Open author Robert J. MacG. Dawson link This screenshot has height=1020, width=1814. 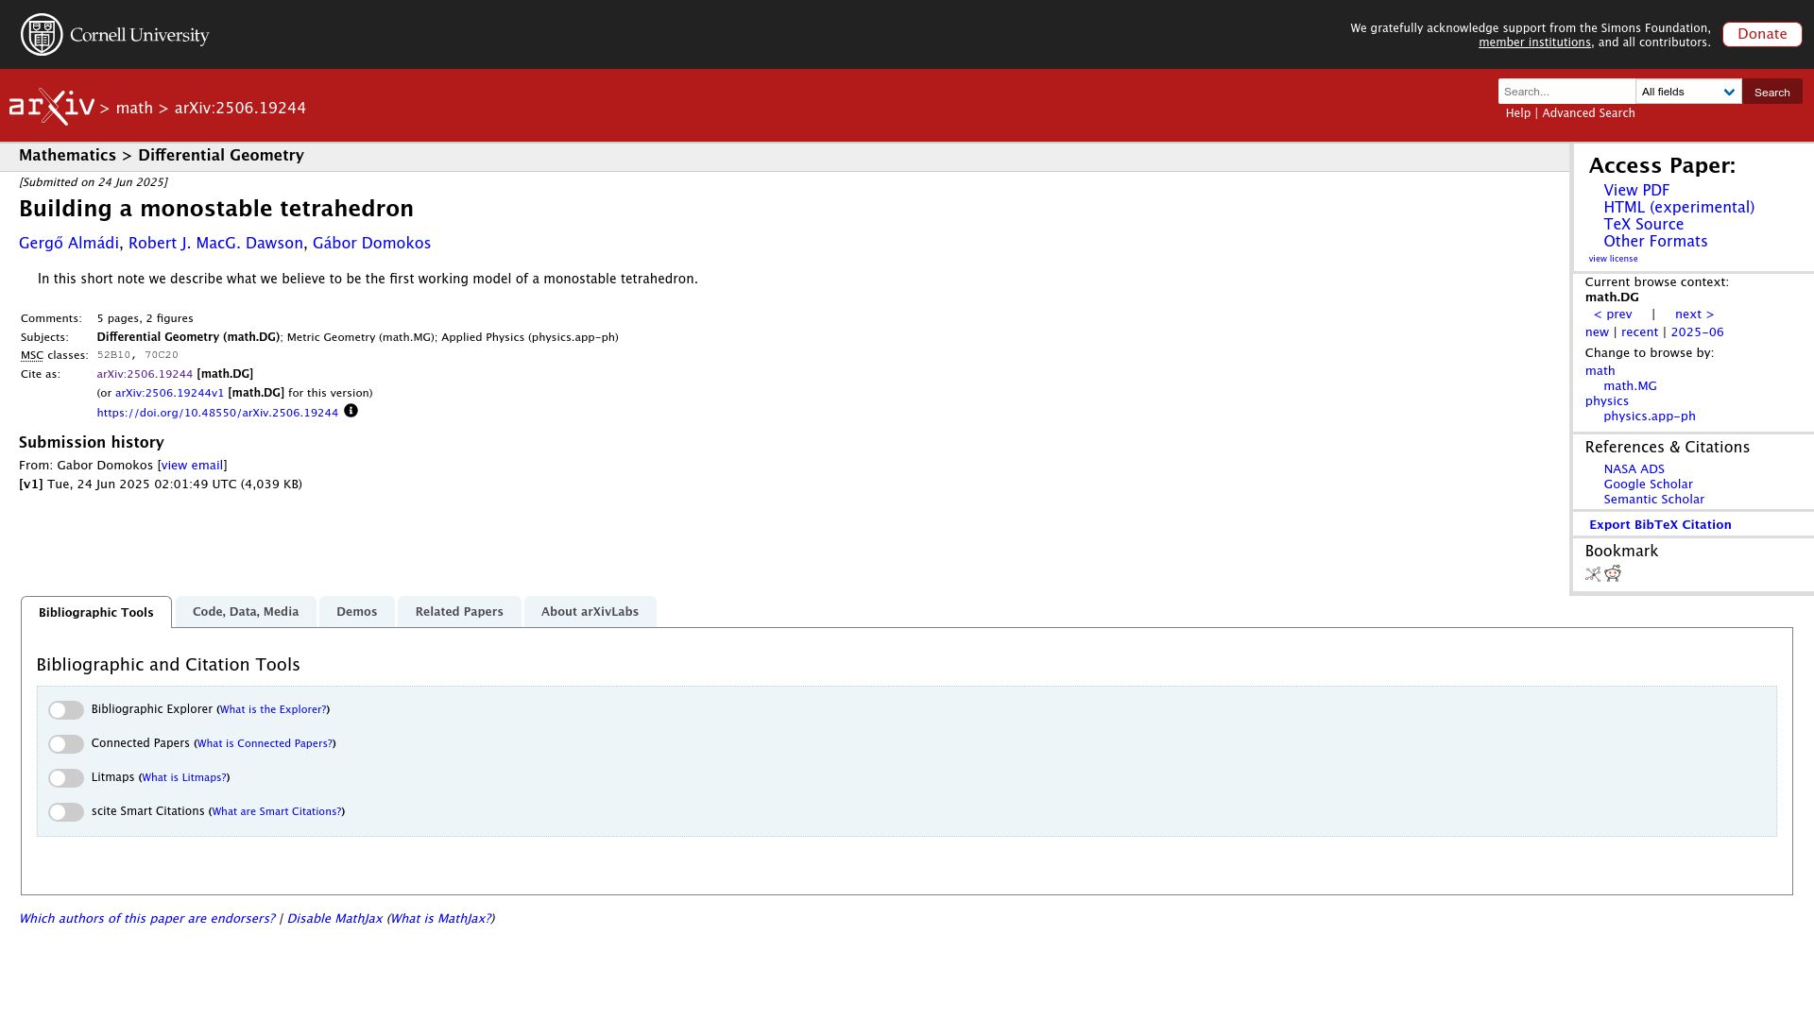[215, 244]
